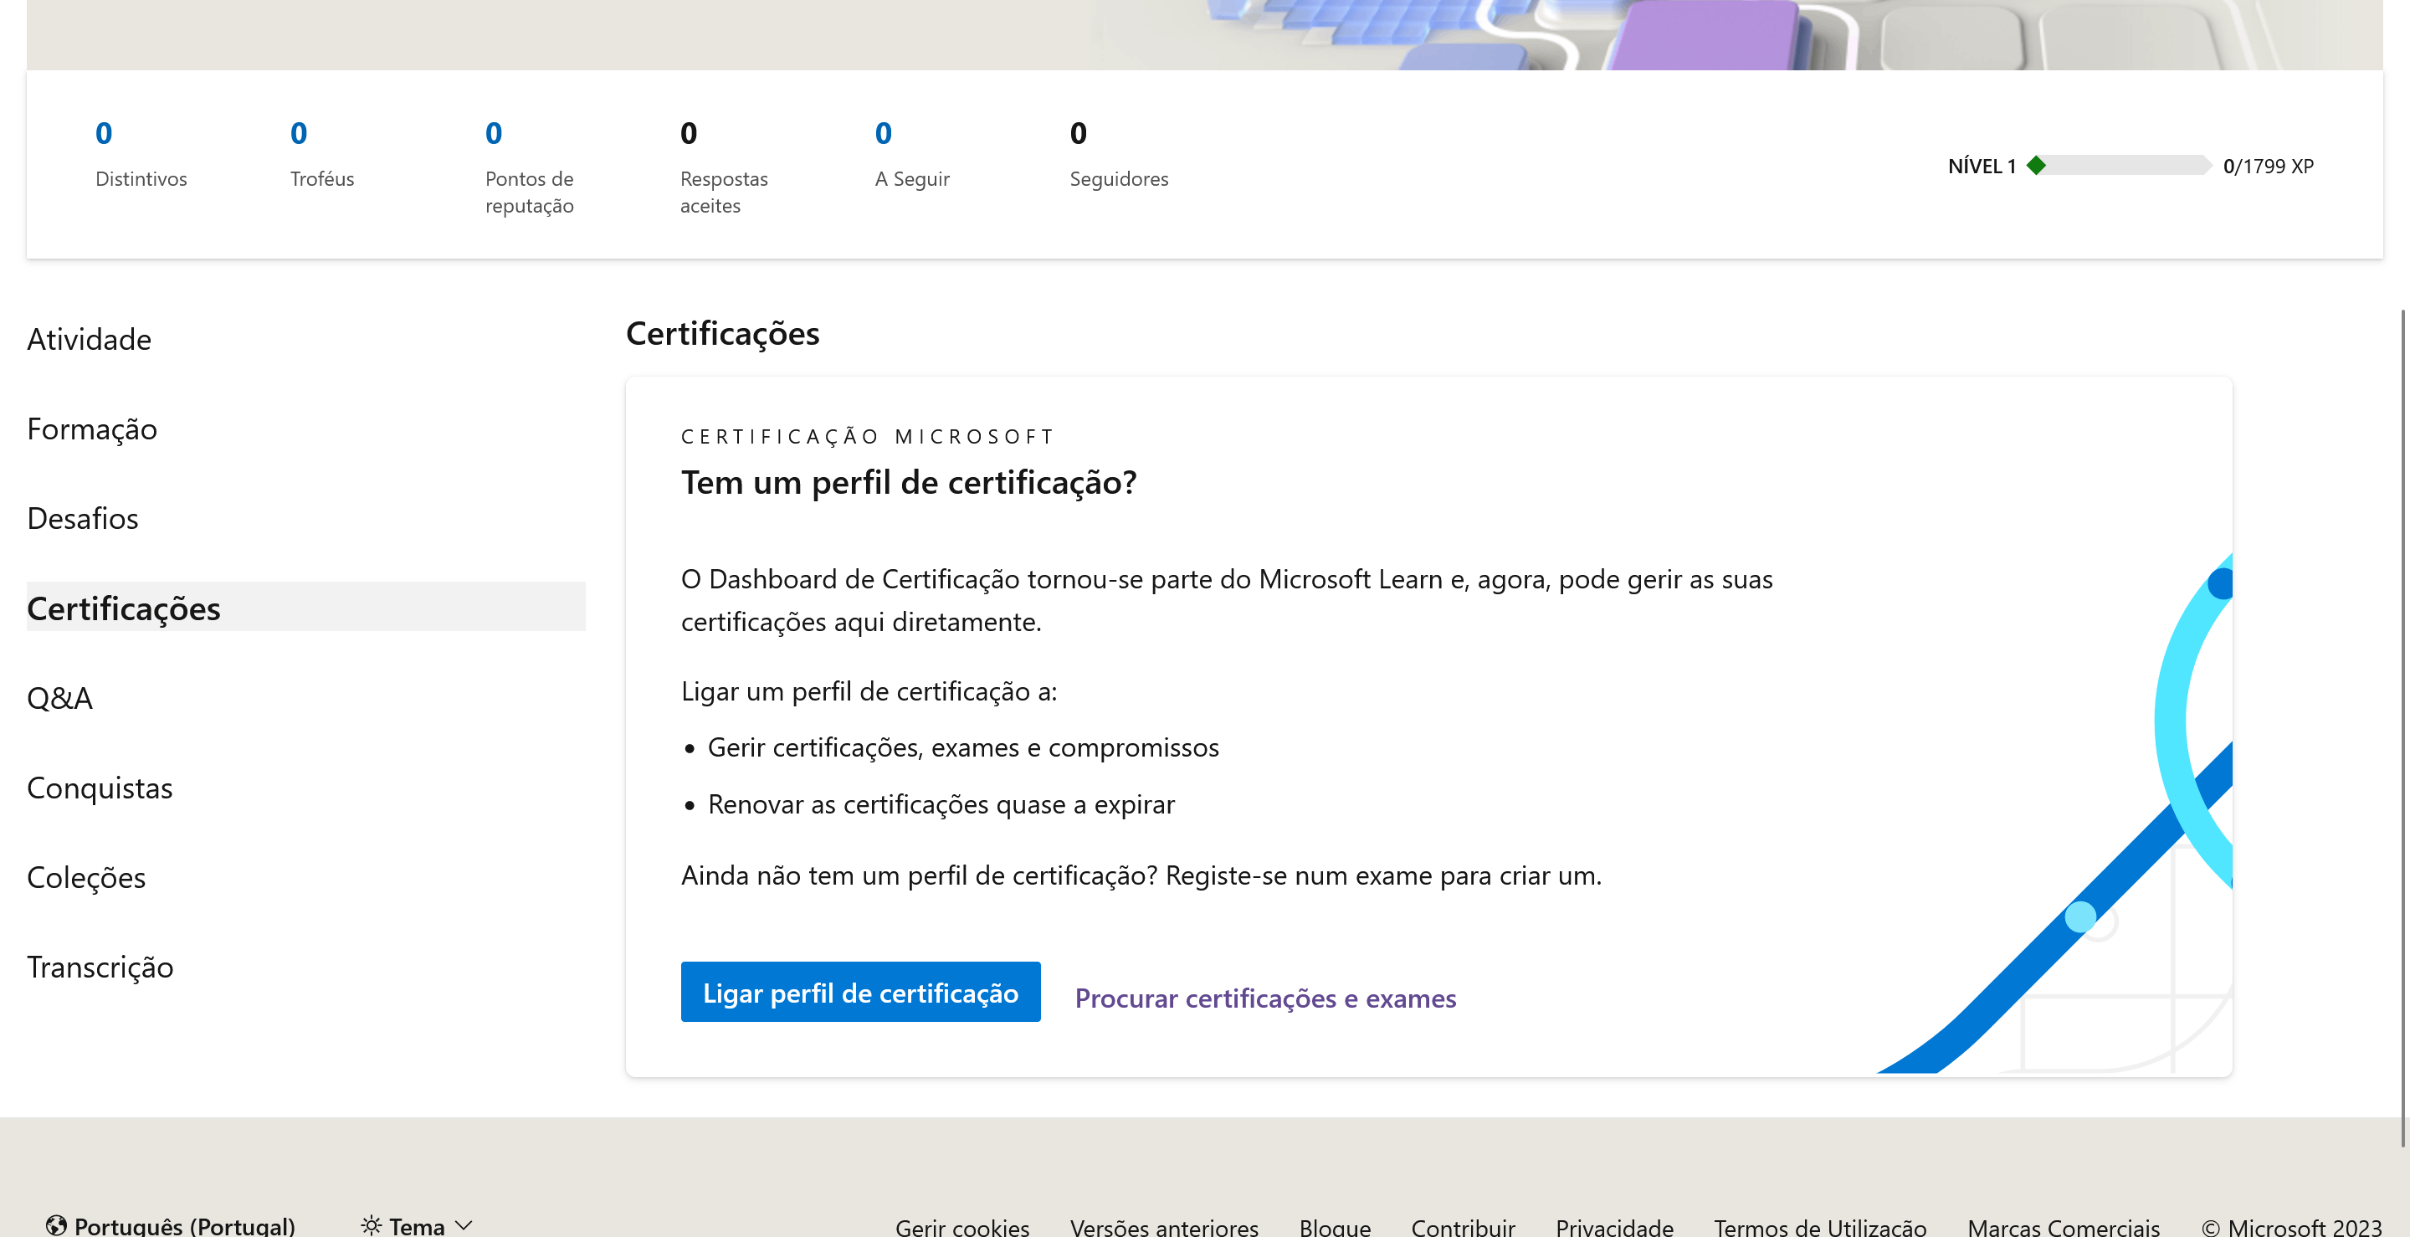2410x1237 pixels.
Task: Open the Q&A section
Action: (x=60, y=698)
